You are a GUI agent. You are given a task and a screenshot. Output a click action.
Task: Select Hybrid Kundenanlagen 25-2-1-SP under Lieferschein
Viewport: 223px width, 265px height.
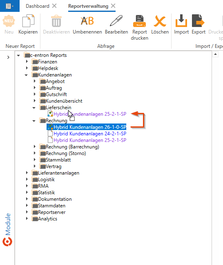point(90,114)
